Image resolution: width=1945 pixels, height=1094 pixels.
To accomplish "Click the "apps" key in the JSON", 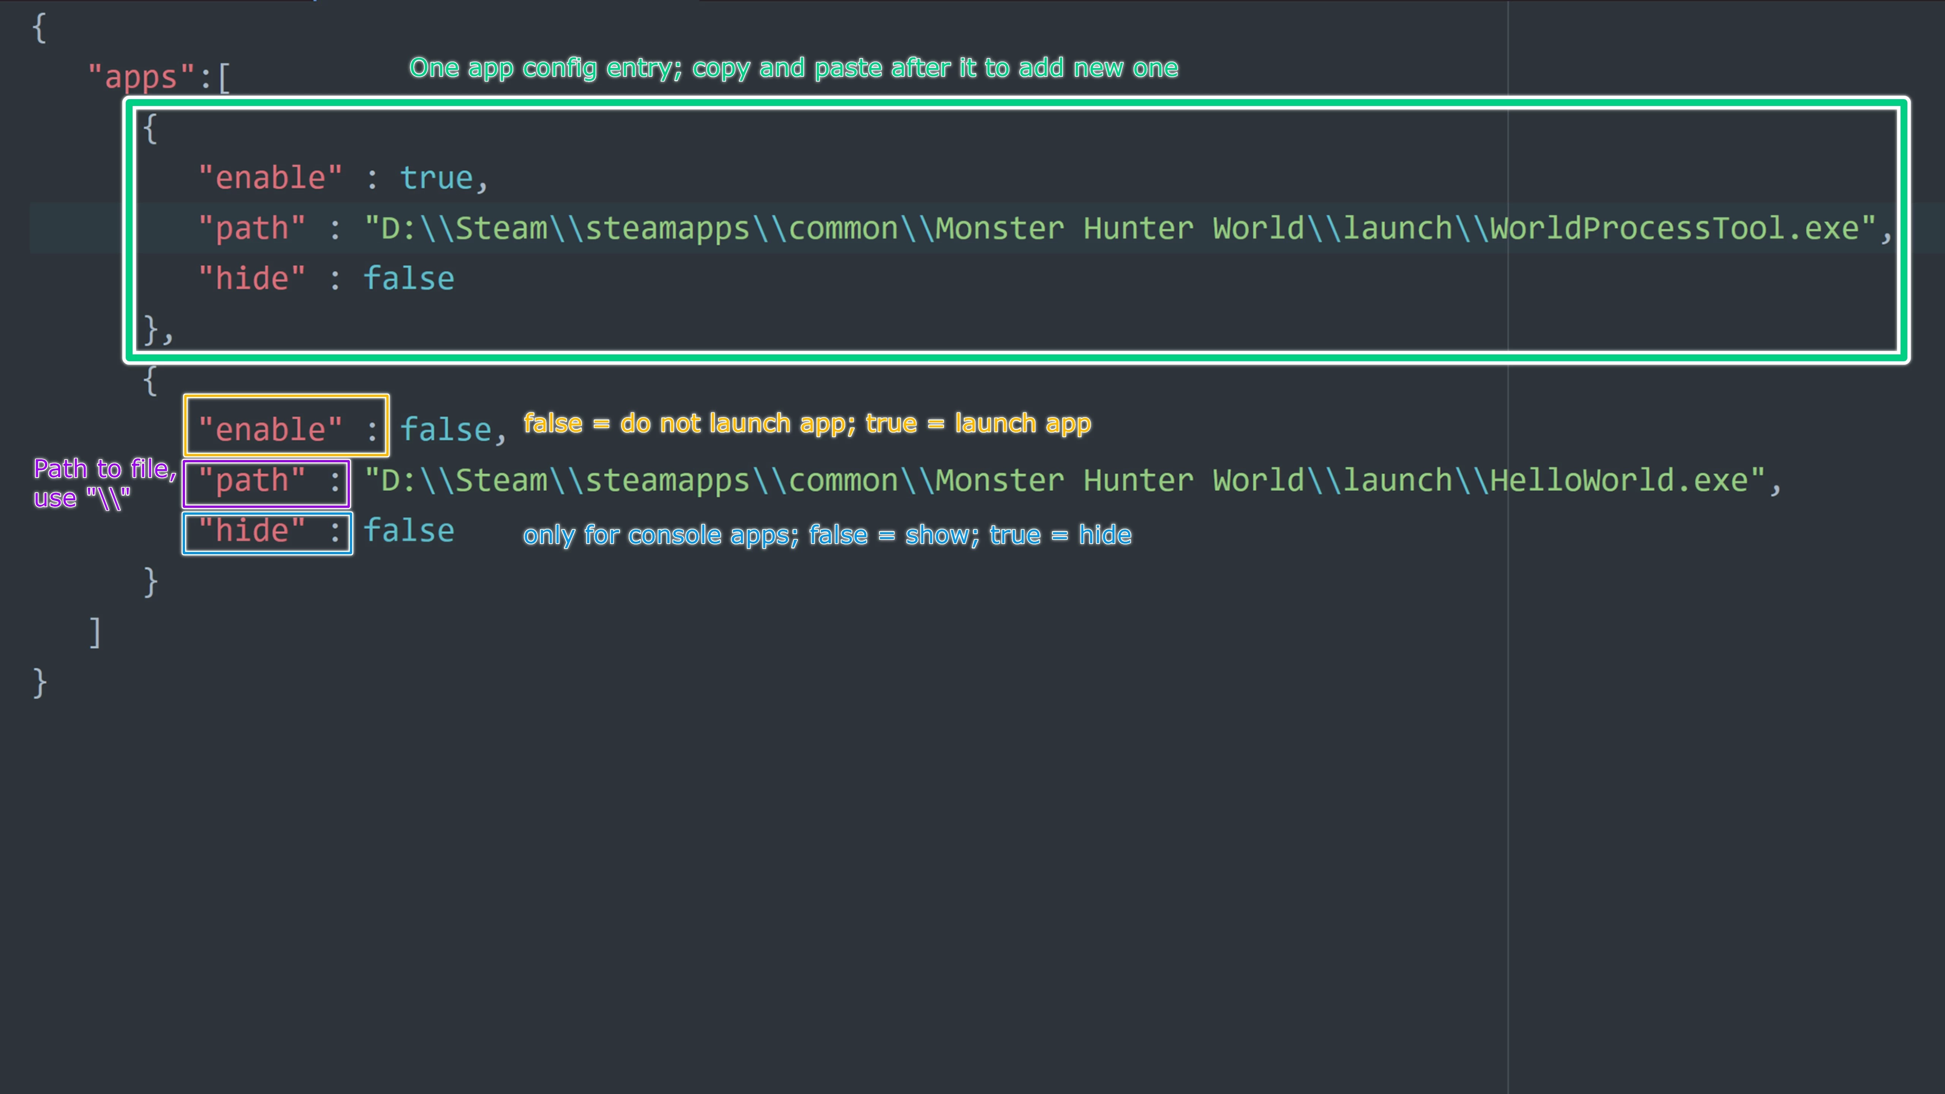I will pyautogui.click(x=141, y=77).
